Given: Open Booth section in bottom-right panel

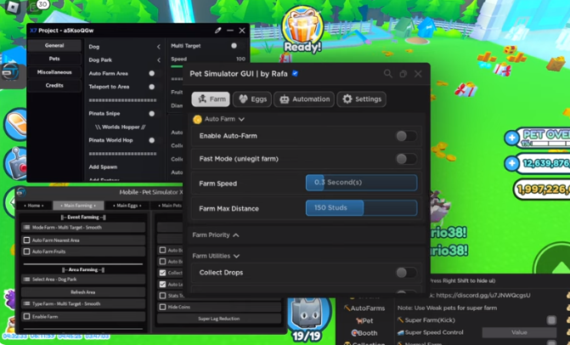Looking at the screenshot, I should (364, 333).
